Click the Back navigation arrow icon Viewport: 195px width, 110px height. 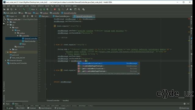[x=16, y=9]
